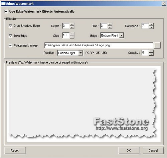Decrease Opacity value with down arrow

[x=151, y=54]
